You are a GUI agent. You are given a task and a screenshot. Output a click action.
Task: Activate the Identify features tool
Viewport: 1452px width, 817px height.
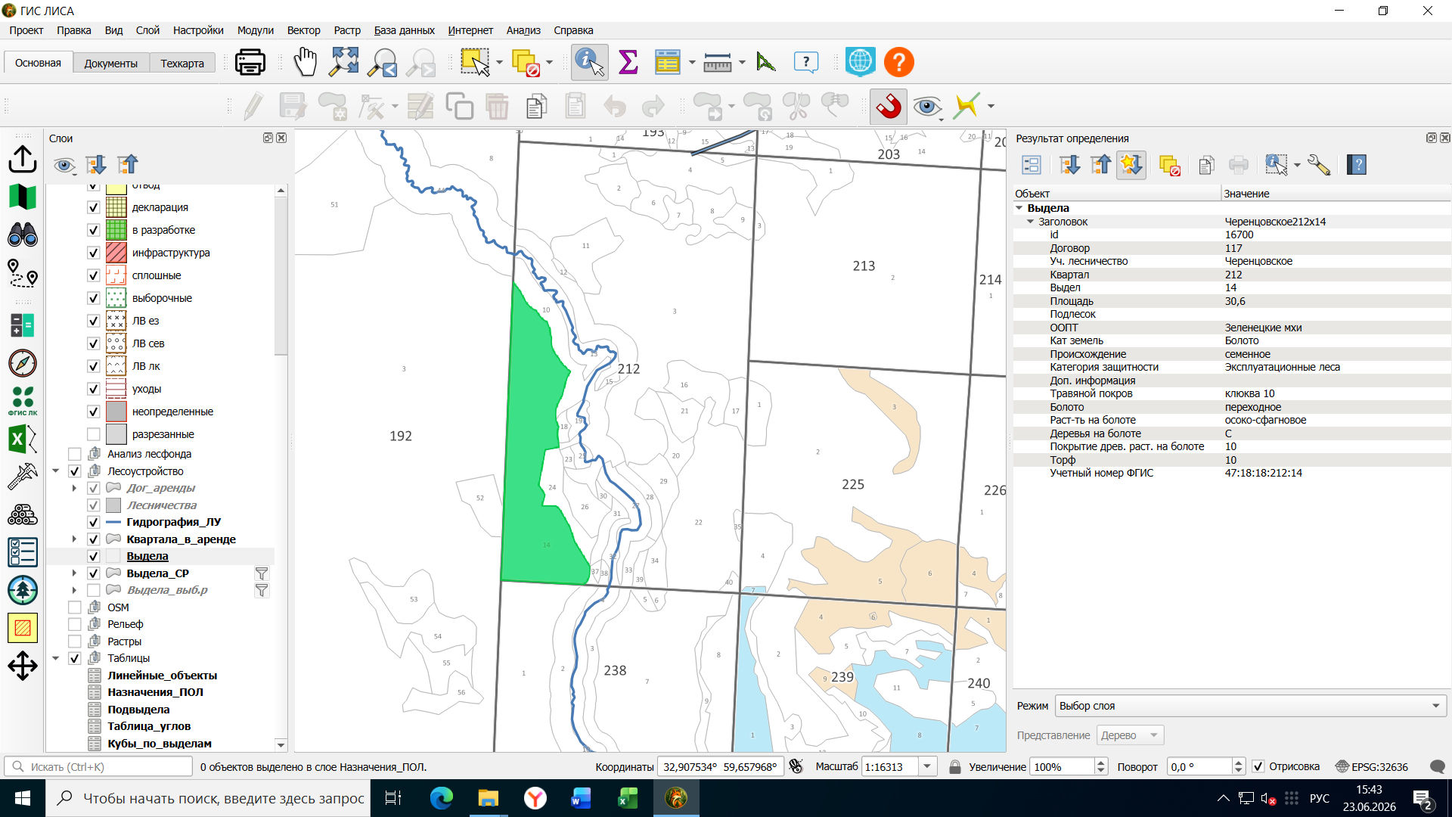click(x=590, y=62)
